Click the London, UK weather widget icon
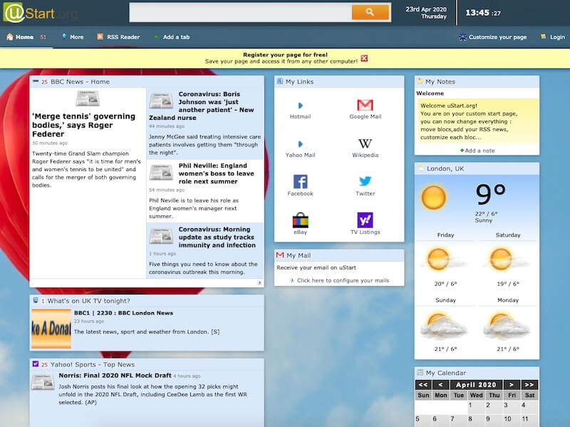This screenshot has width=570, height=427. tap(420, 168)
